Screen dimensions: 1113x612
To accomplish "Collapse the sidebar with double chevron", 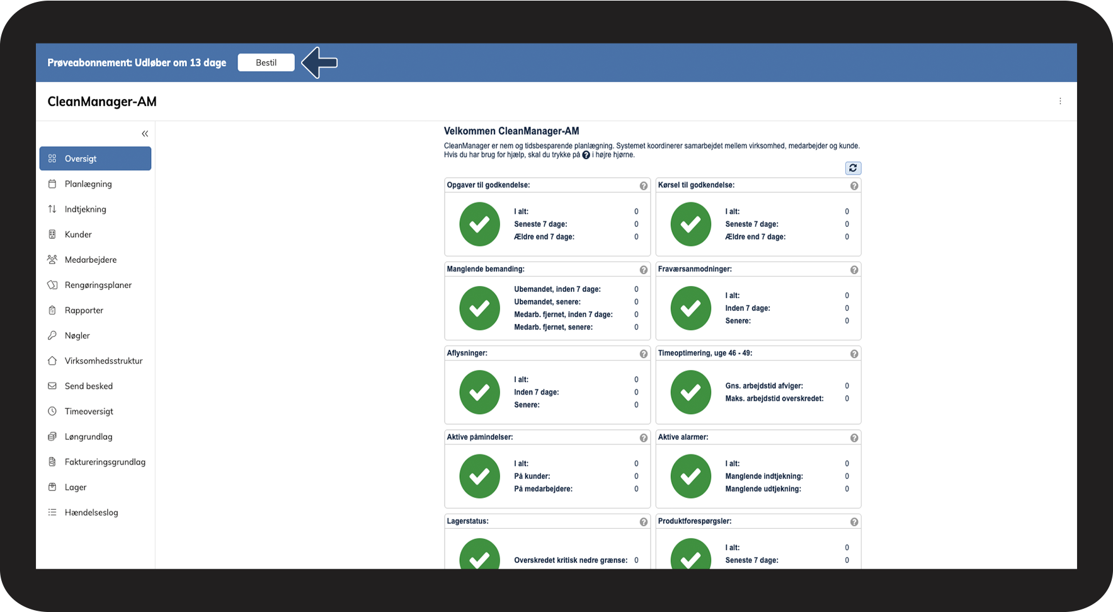I will pyautogui.click(x=145, y=134).
